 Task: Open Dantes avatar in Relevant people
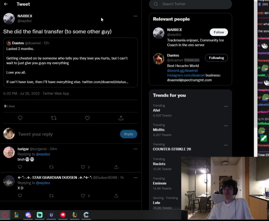coord(158,59)
